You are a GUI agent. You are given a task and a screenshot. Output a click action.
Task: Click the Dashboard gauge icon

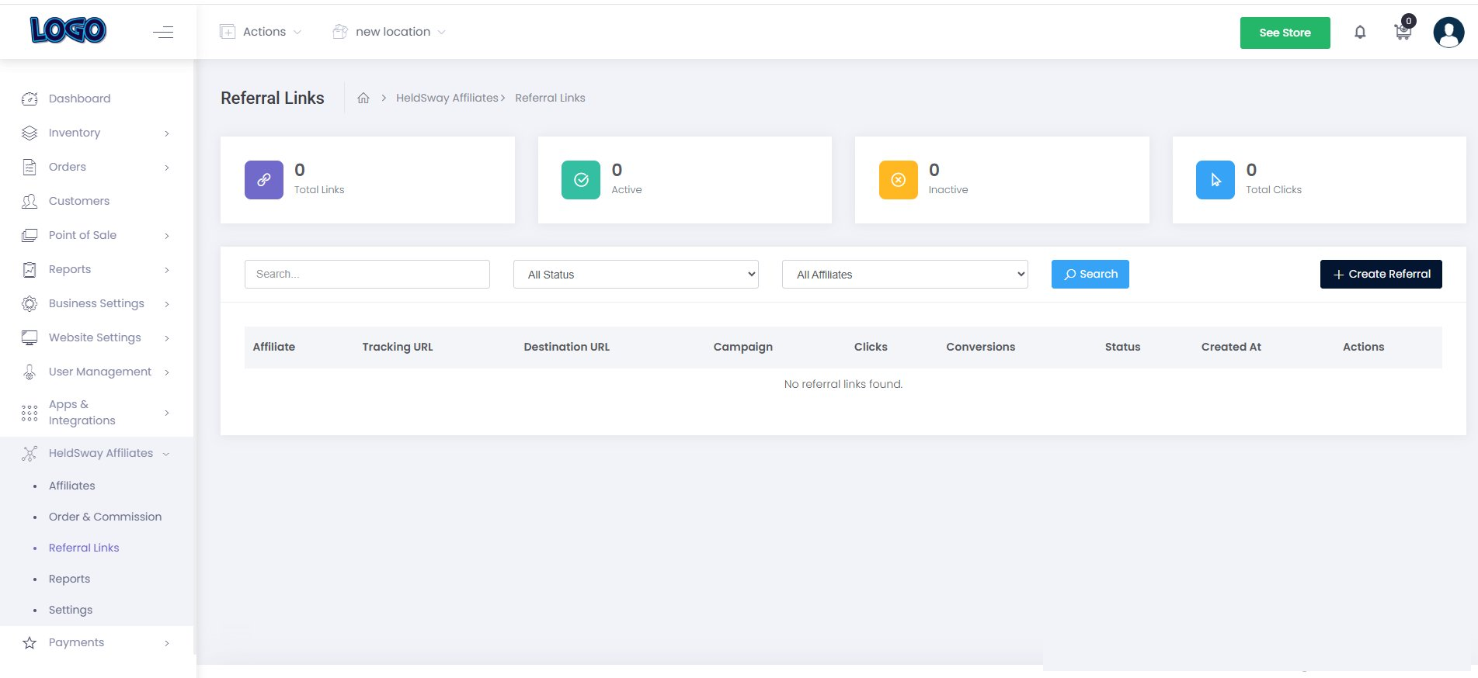pos(30,99)
